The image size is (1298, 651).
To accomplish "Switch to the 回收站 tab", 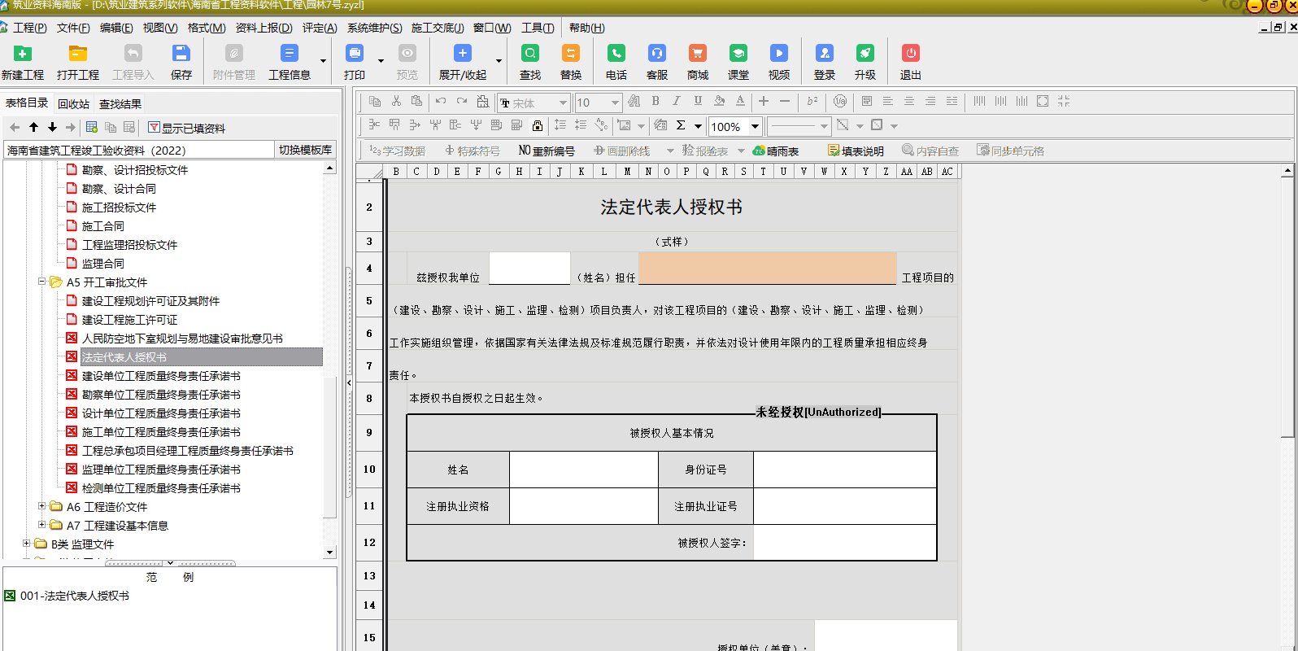I will (73, 104).
